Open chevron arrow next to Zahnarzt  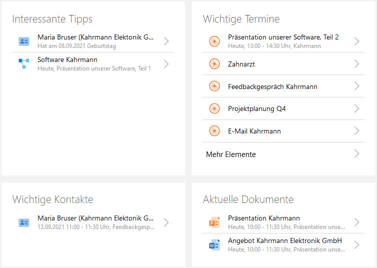(356, 64)
